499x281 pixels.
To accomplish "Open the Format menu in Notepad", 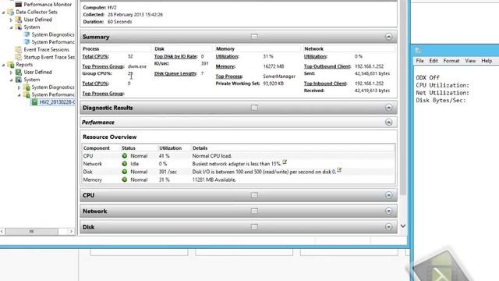I will (451, 61).
